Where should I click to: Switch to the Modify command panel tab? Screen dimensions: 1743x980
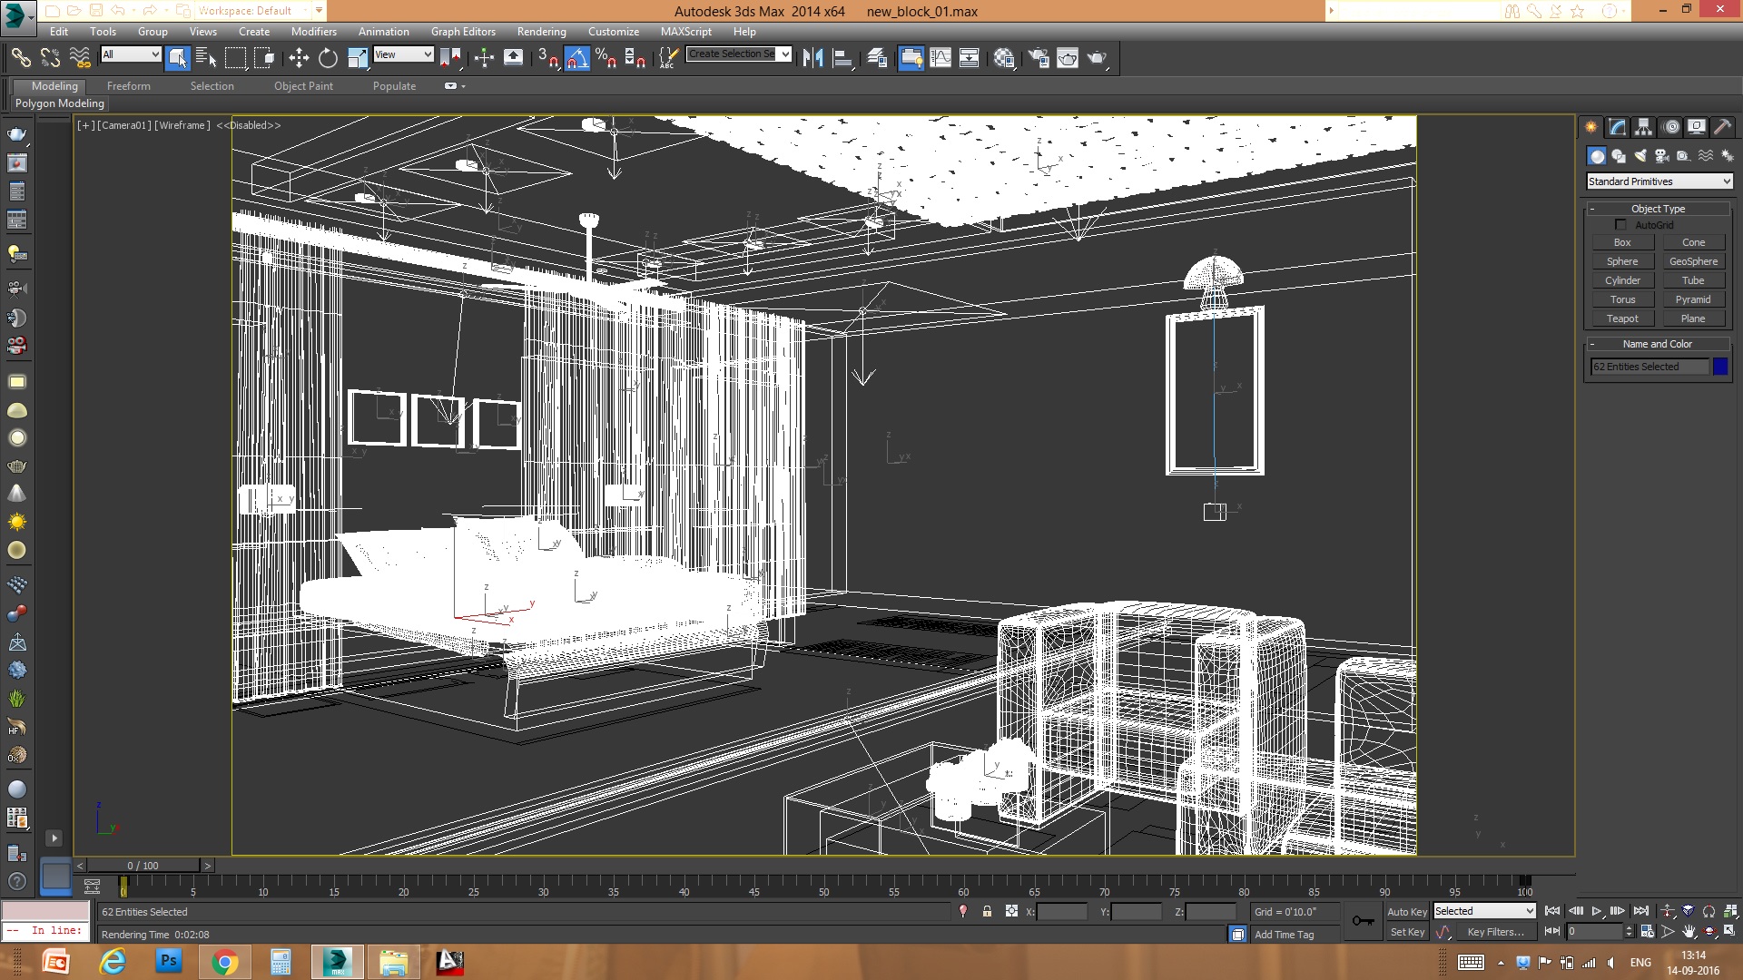[1617, 127]
